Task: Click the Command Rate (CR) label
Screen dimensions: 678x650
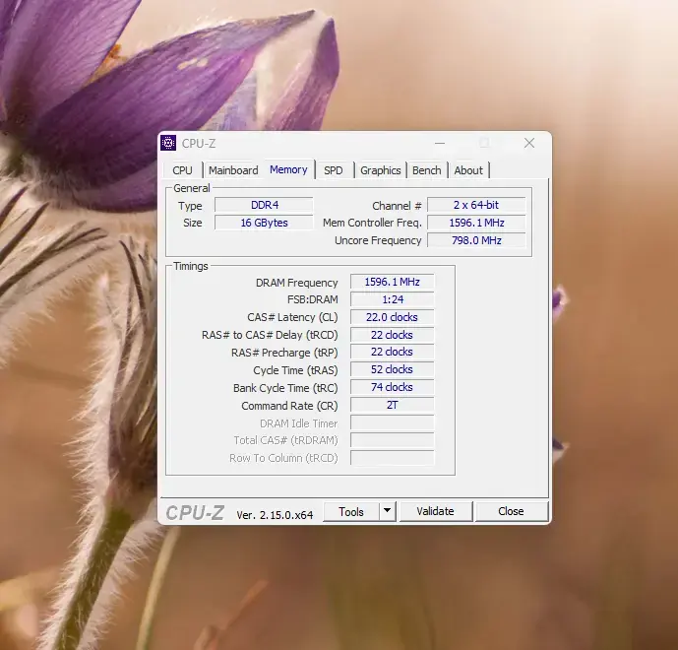Action: [289, 406]
